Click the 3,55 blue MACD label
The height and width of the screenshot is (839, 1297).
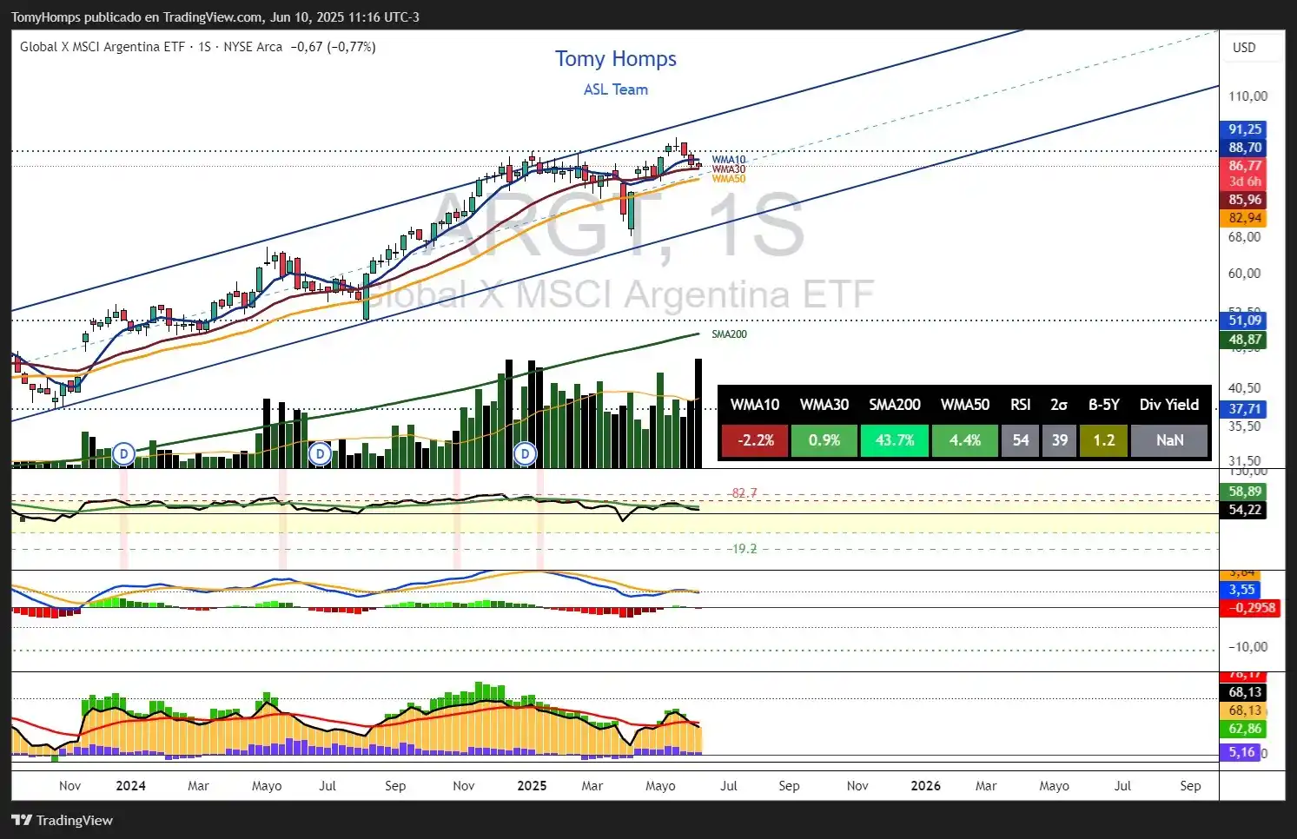(x=1241, y=590)
